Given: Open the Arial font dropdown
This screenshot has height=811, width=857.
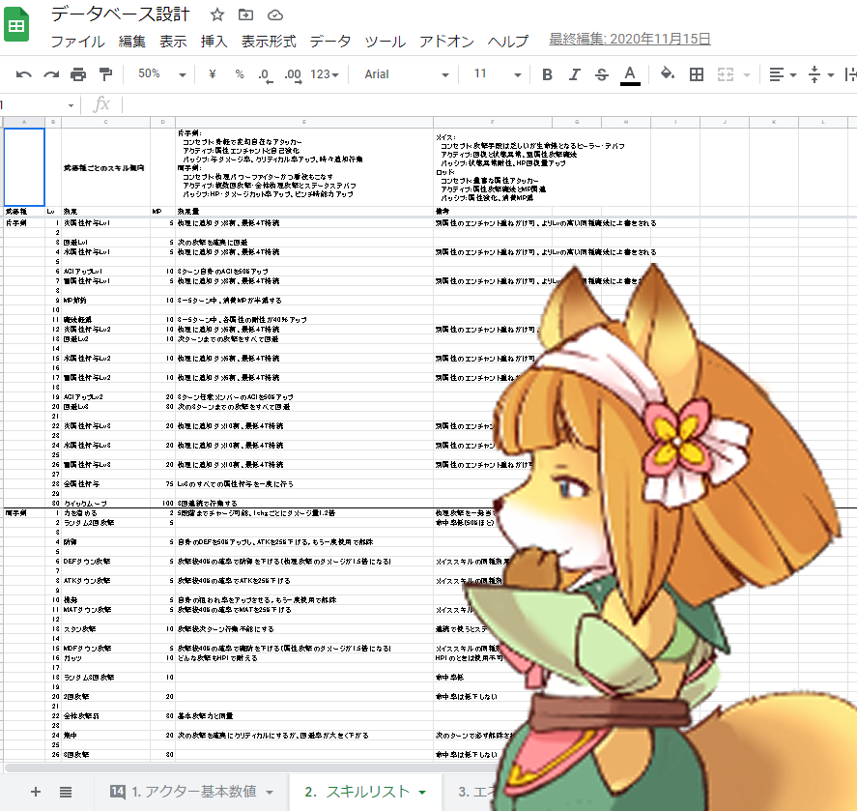Looking at the screenshot, I should pyautogui.click(x=407, y=74).
